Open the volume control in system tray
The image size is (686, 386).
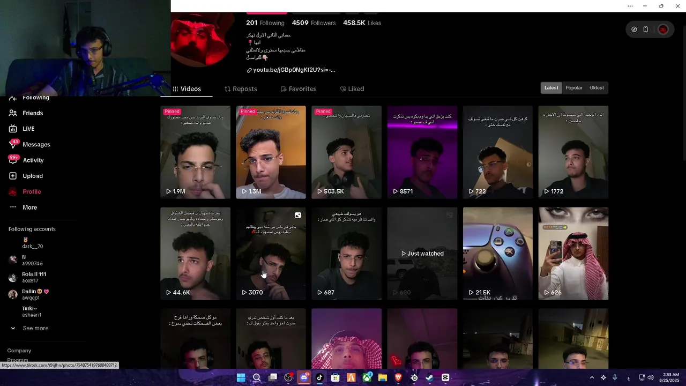point(650,377)
